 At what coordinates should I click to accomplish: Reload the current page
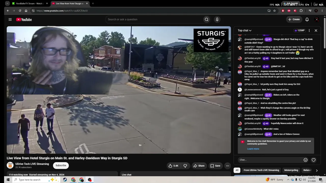20,11
